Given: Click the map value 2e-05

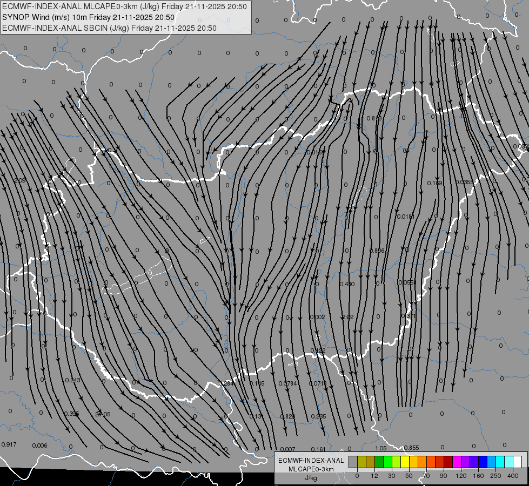Looking at the screenshot, I should 103,414.
